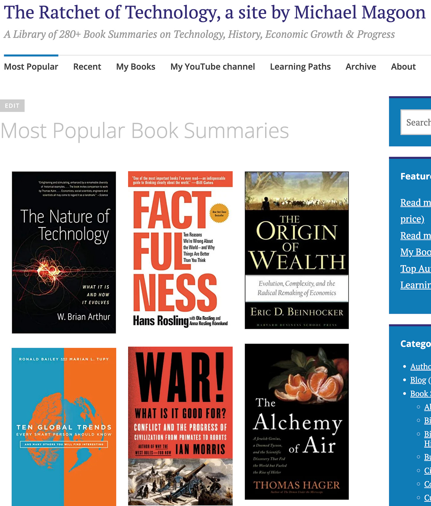Open the 'Top Au' link in Featured sidebar
This screenshot has height=506, width=431.
(x=416, y=269)
